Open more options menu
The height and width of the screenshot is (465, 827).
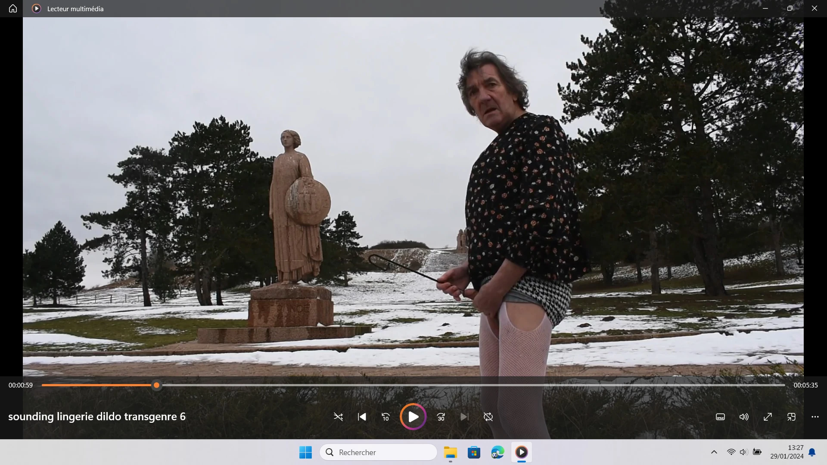815,417
